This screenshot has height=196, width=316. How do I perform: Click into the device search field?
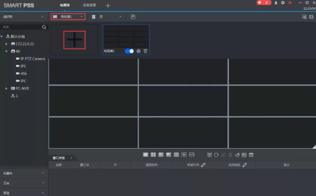click(21, 27)
